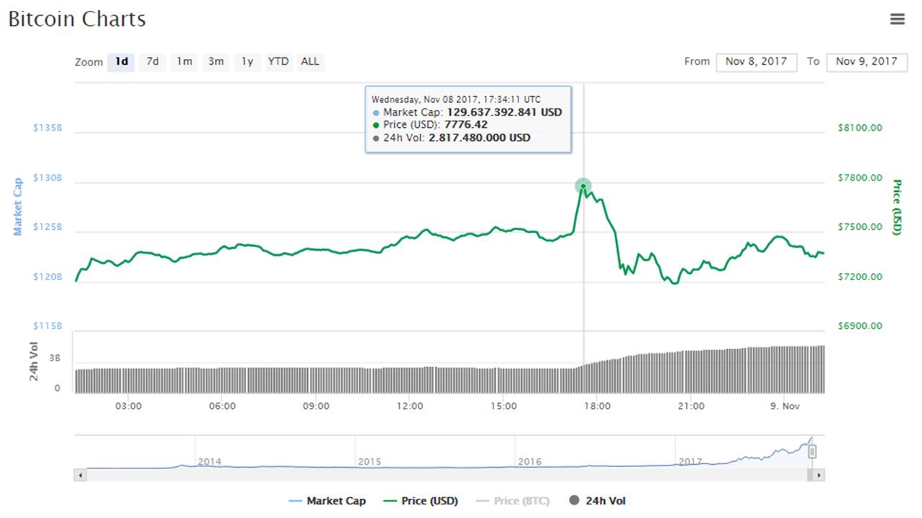Viewport: 922px width, 518px height.
Task: Click the $125B market cap axis label
Action: [x=47, y=227]
